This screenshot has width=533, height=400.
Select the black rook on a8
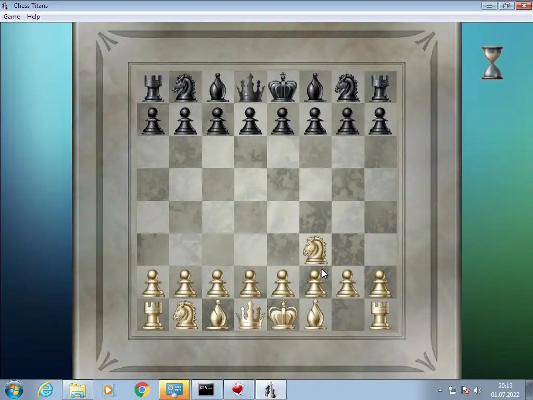pyautogui.click(x=153, y=88)
